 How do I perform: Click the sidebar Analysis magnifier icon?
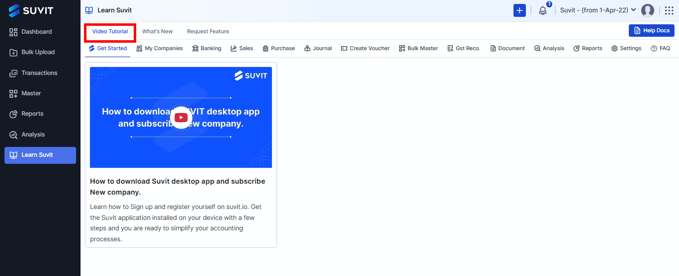tap(13, 135)
